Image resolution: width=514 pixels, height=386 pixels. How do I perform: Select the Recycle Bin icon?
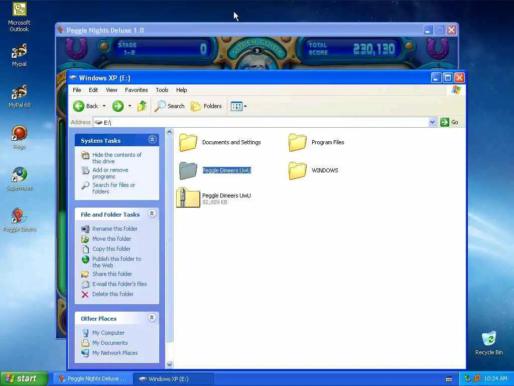[x=489, y=343]
